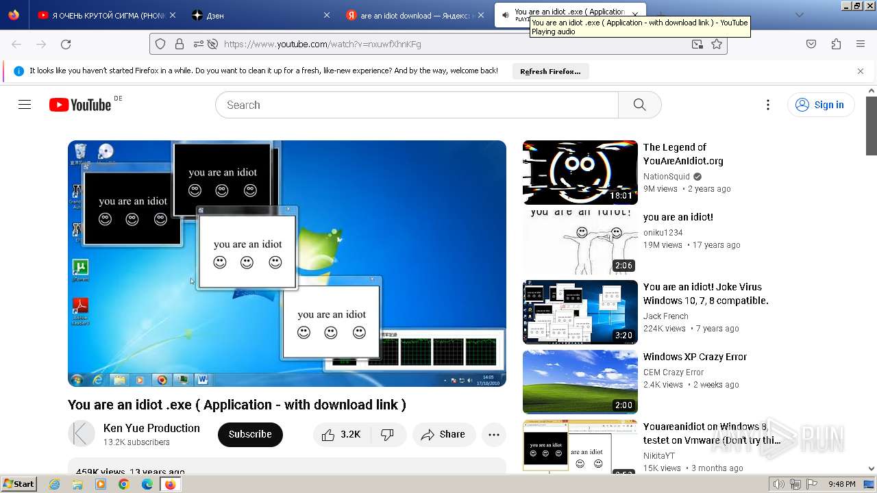Go back to previous page
The height and width of the screenshot is (493, 877).
16,44
